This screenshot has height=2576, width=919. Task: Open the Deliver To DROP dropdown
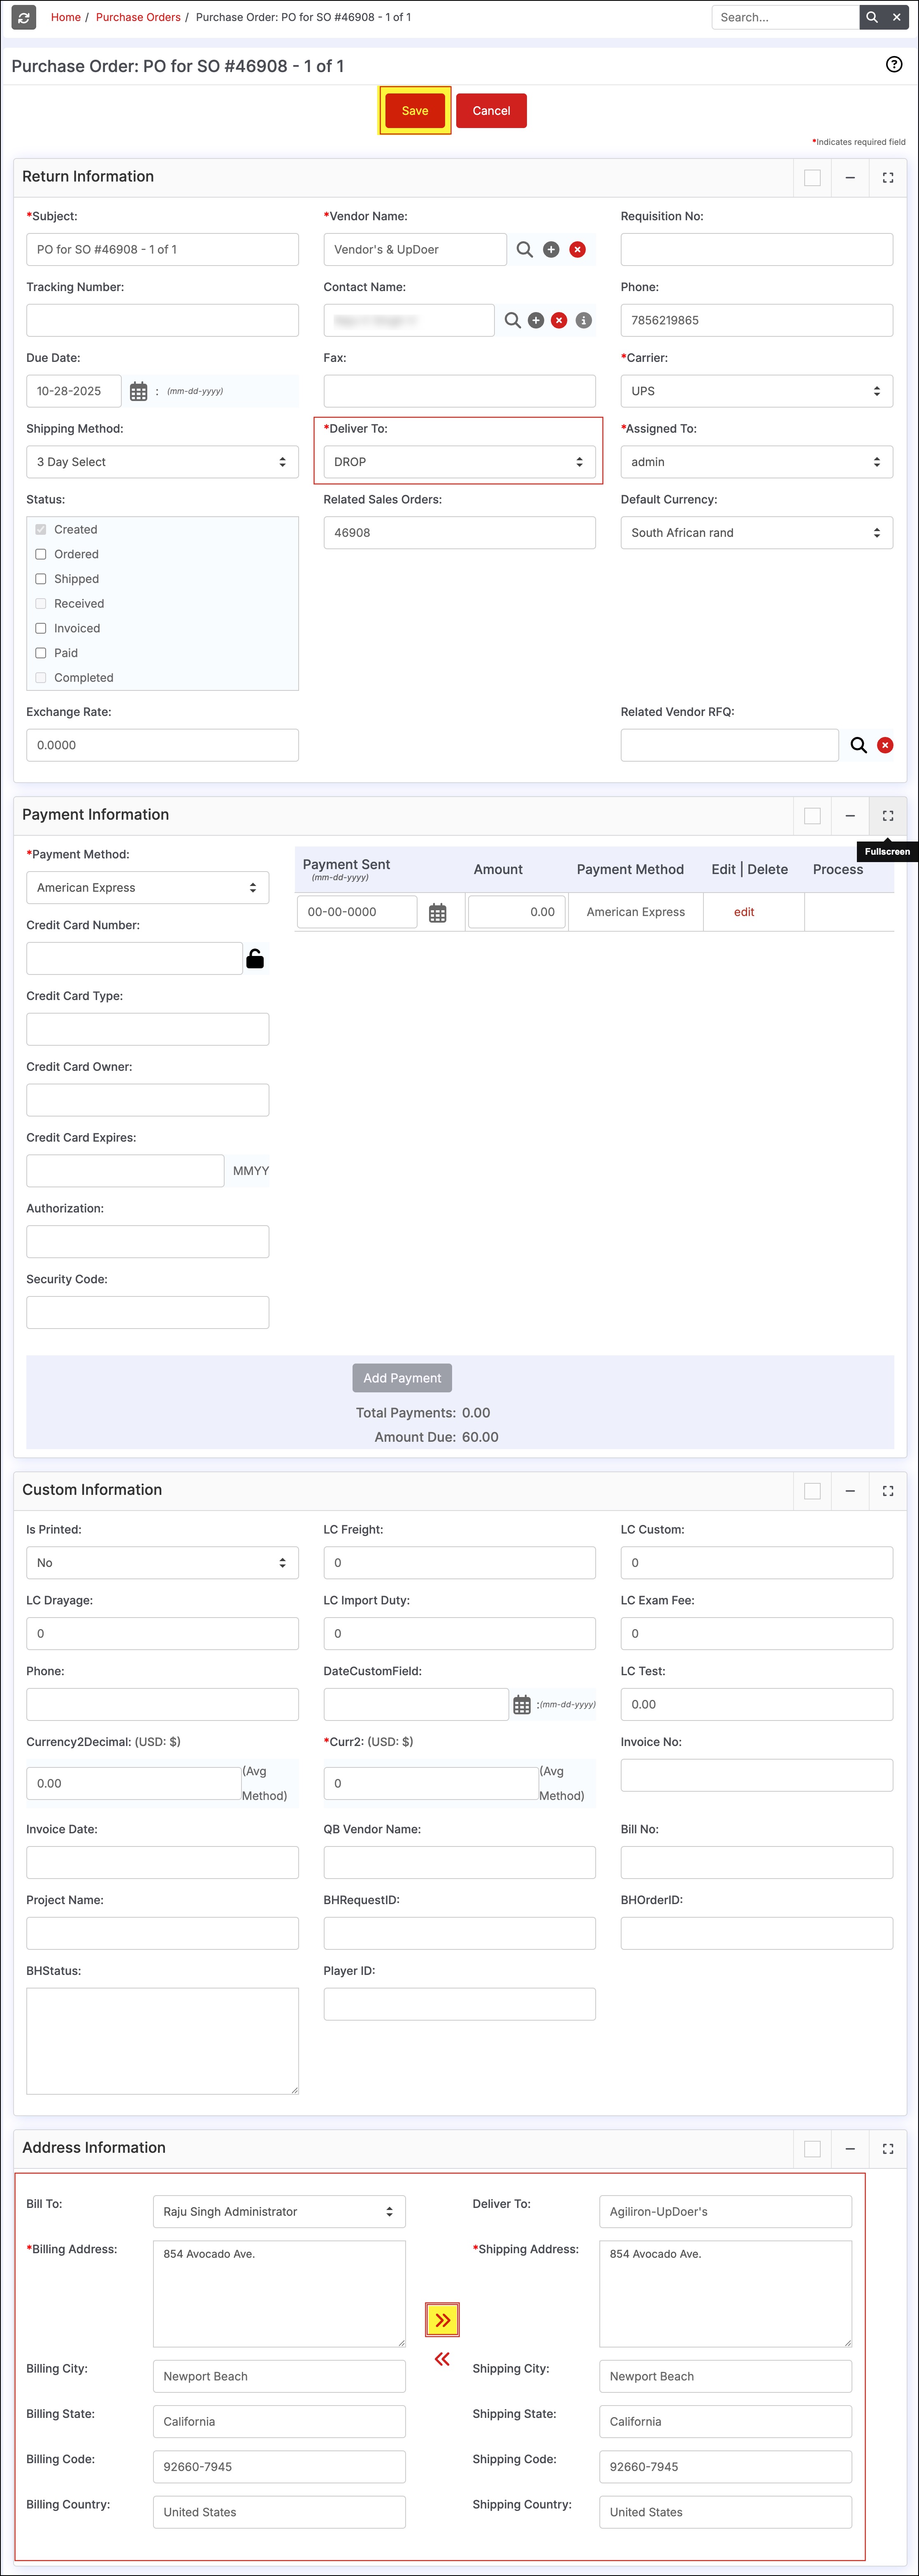pyautogui.click(x=459, y=462)
